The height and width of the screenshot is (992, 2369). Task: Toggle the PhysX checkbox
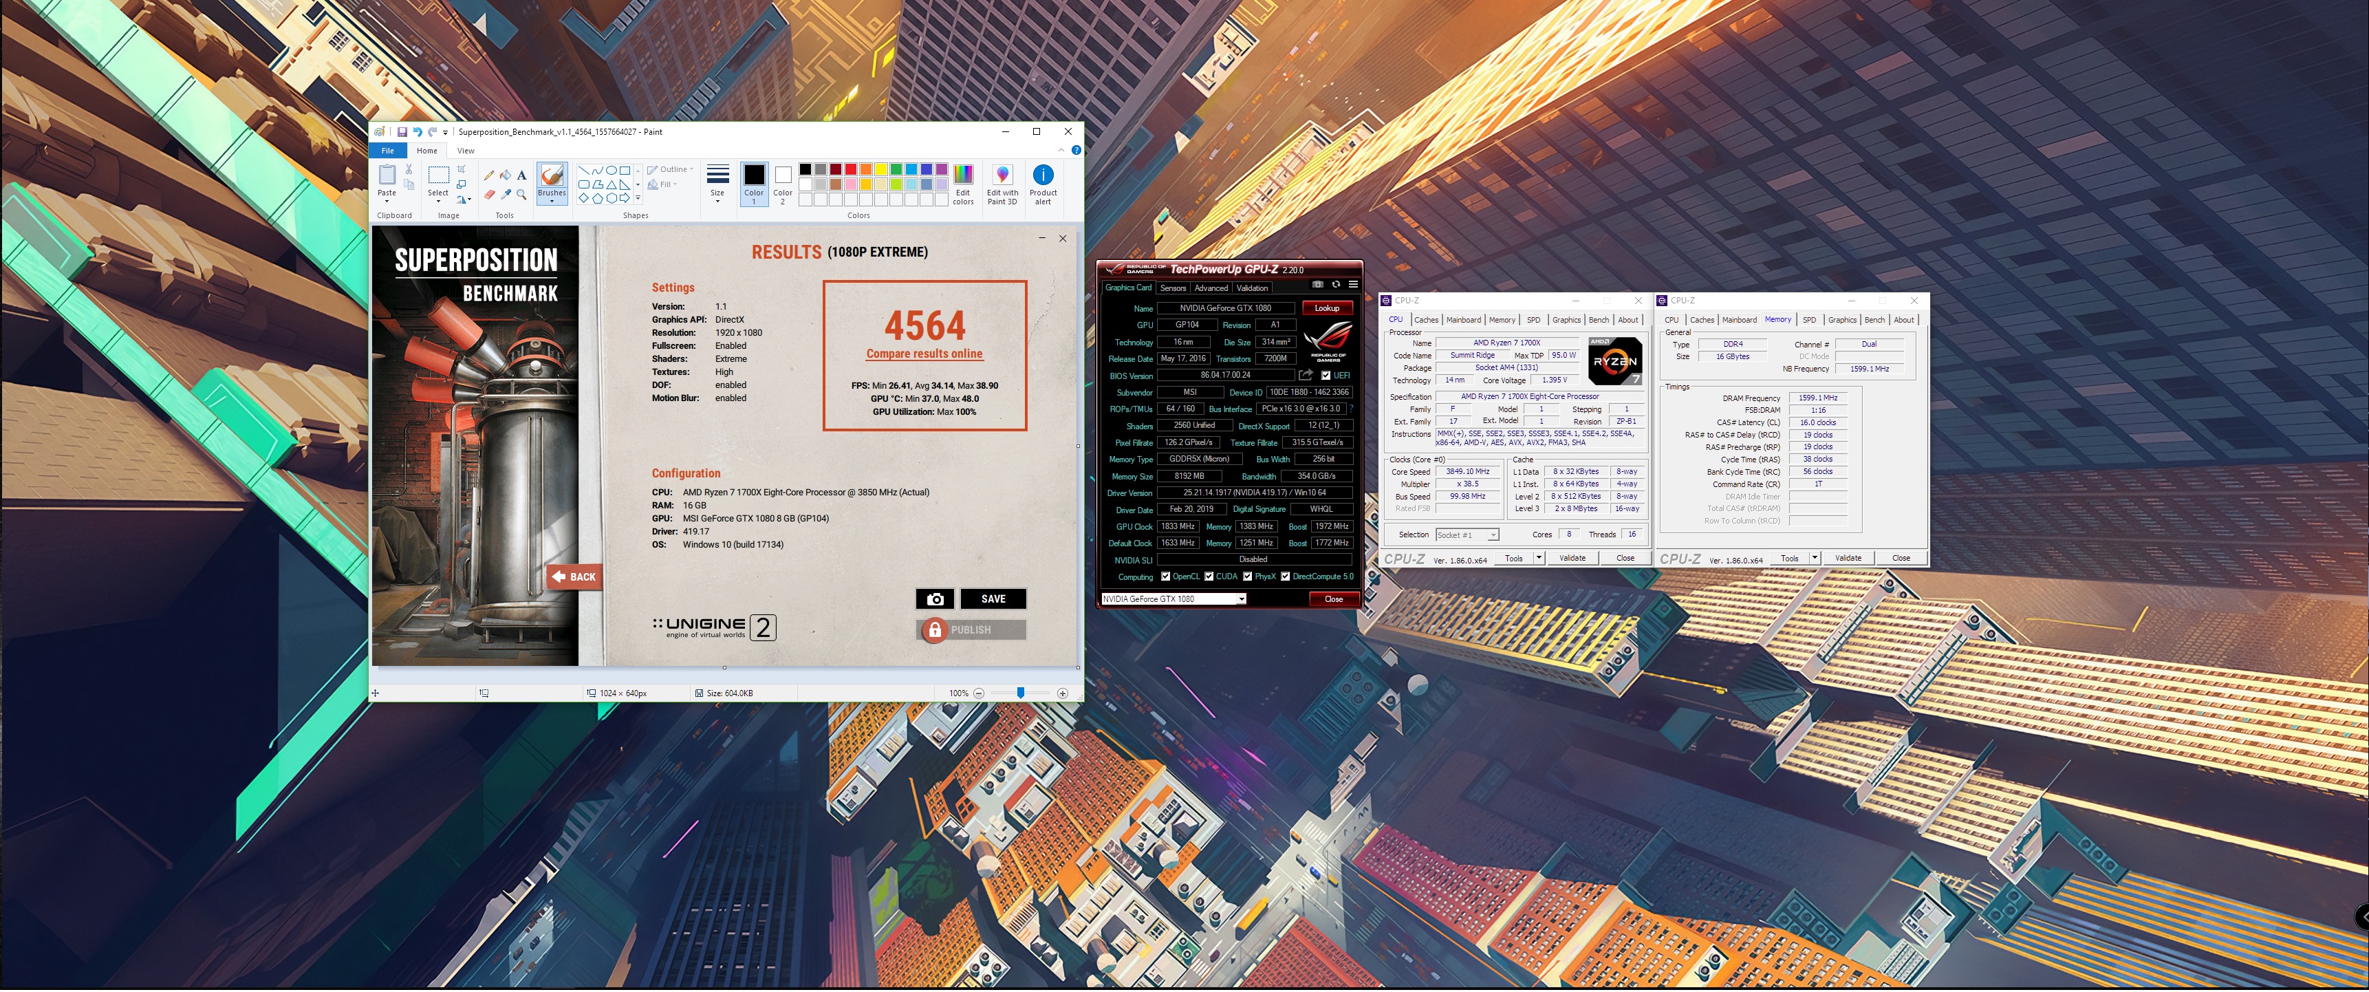click(x=1248, y=576)
